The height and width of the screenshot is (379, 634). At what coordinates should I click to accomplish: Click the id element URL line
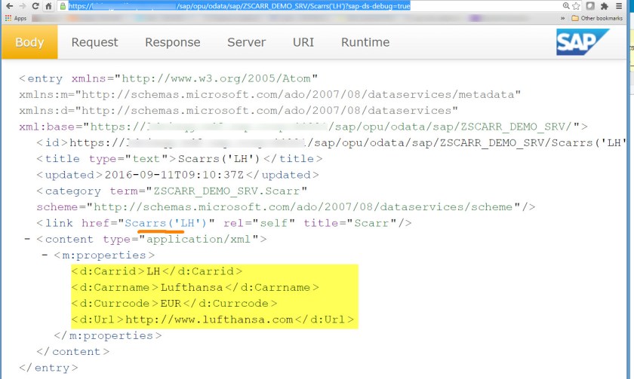[331, 143]
